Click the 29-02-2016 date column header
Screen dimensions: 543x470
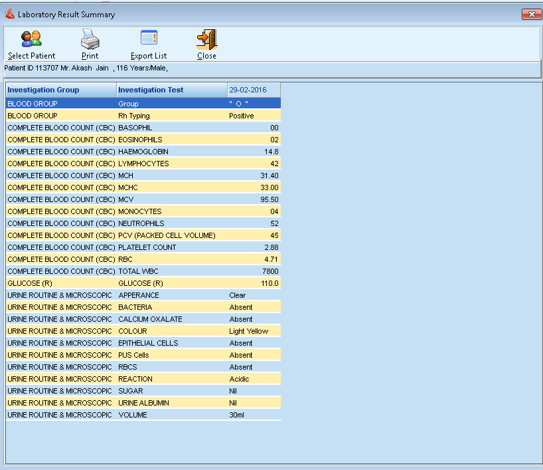[254, 90]
